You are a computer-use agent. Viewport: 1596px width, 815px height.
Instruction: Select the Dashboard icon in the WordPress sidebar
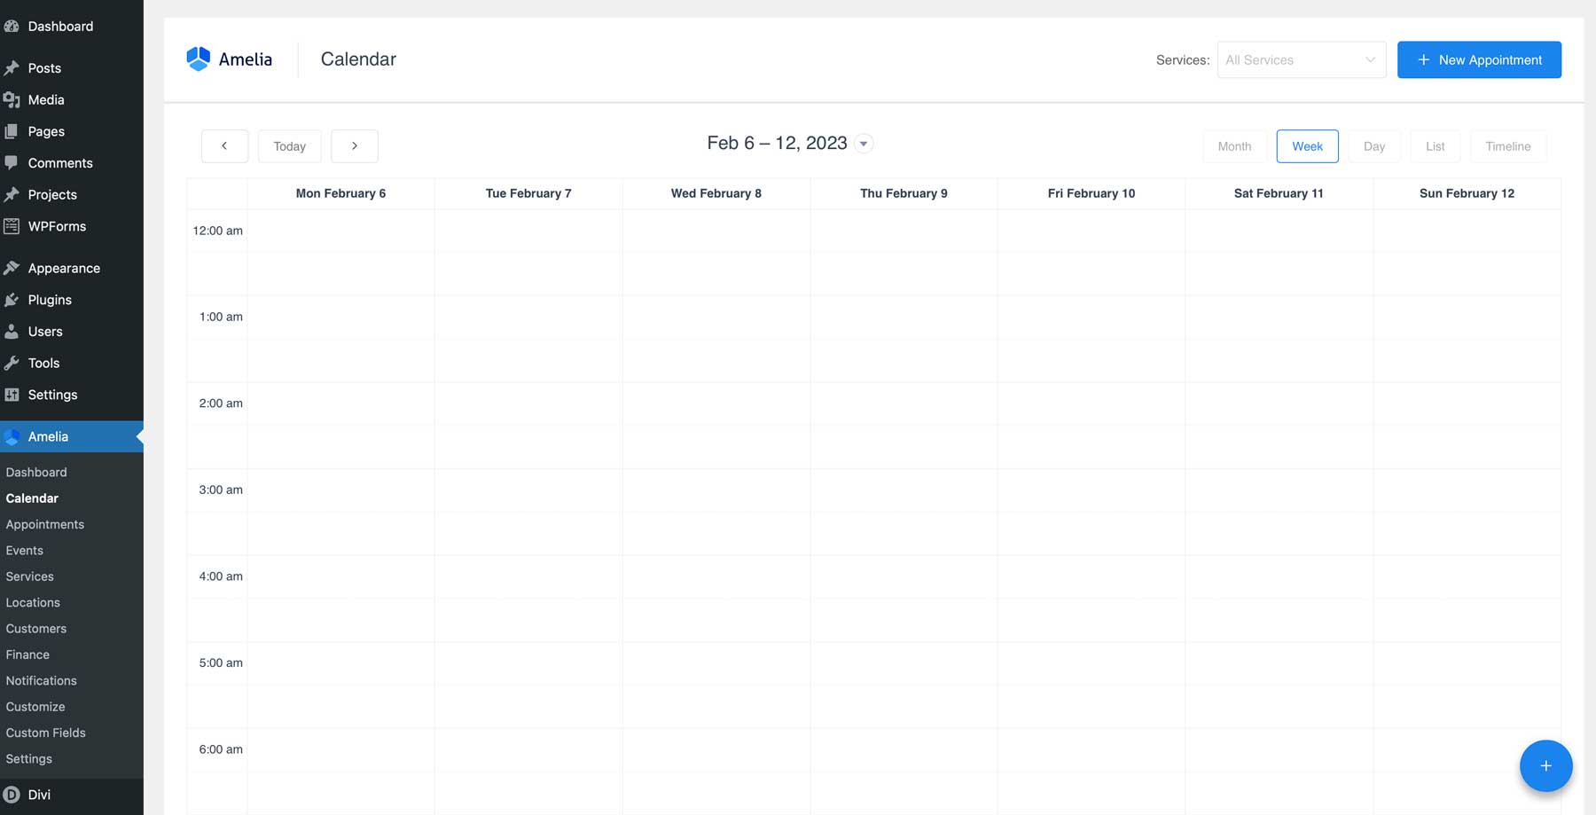tap(12, 26)
